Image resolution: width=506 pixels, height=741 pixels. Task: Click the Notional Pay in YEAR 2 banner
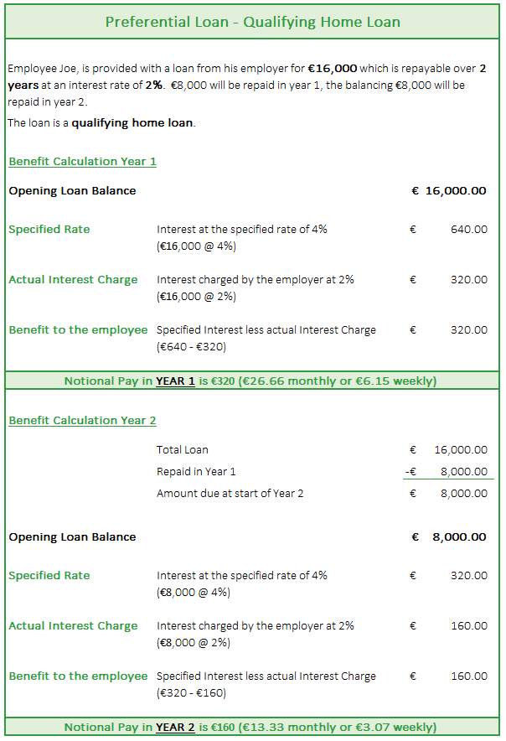pyautogui.click(x=252, y=727)
